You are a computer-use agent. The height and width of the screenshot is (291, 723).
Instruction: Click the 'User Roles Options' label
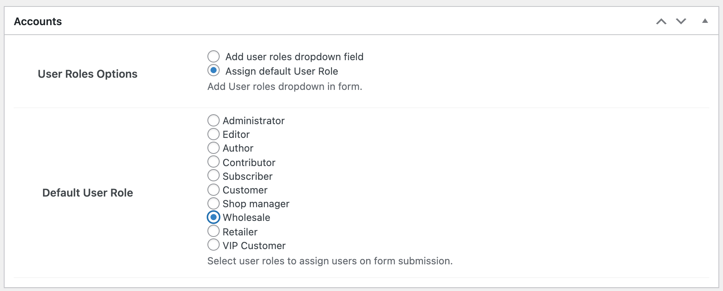(88, 74)
